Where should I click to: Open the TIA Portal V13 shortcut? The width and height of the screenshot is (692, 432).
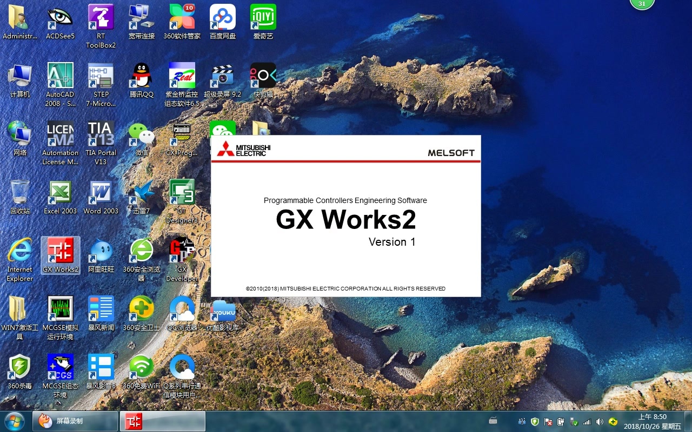pos(101,143)
